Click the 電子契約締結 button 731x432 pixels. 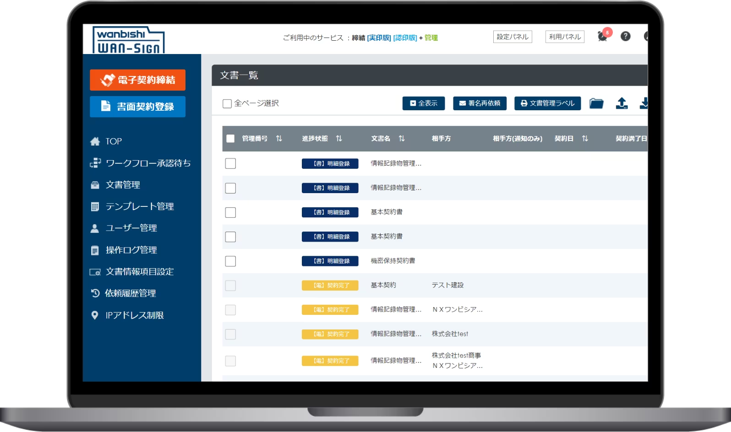pos(137,80)
